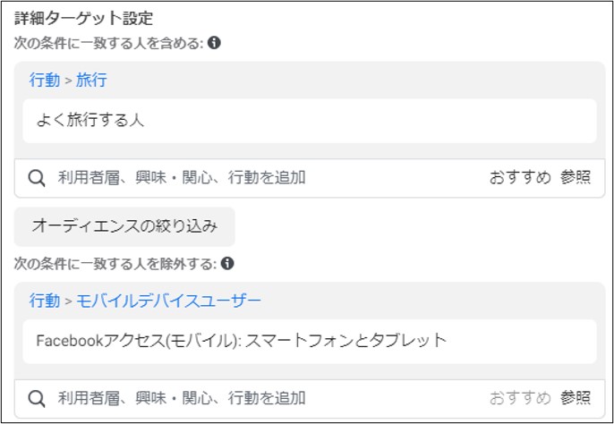
Task: Open the 旅行 breadcrumb link
Action: click(x=91, y=80)
